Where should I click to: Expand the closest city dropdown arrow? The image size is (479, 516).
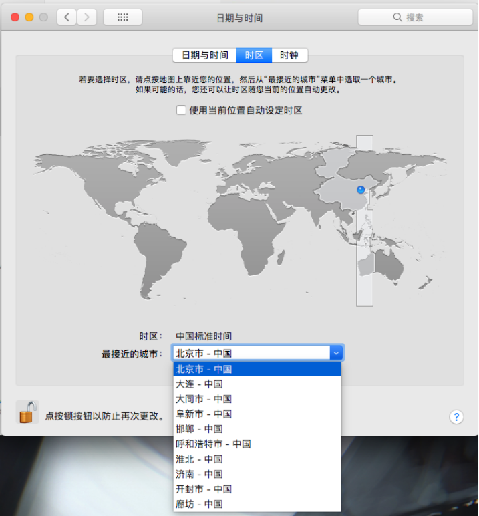tap(336, 353)
